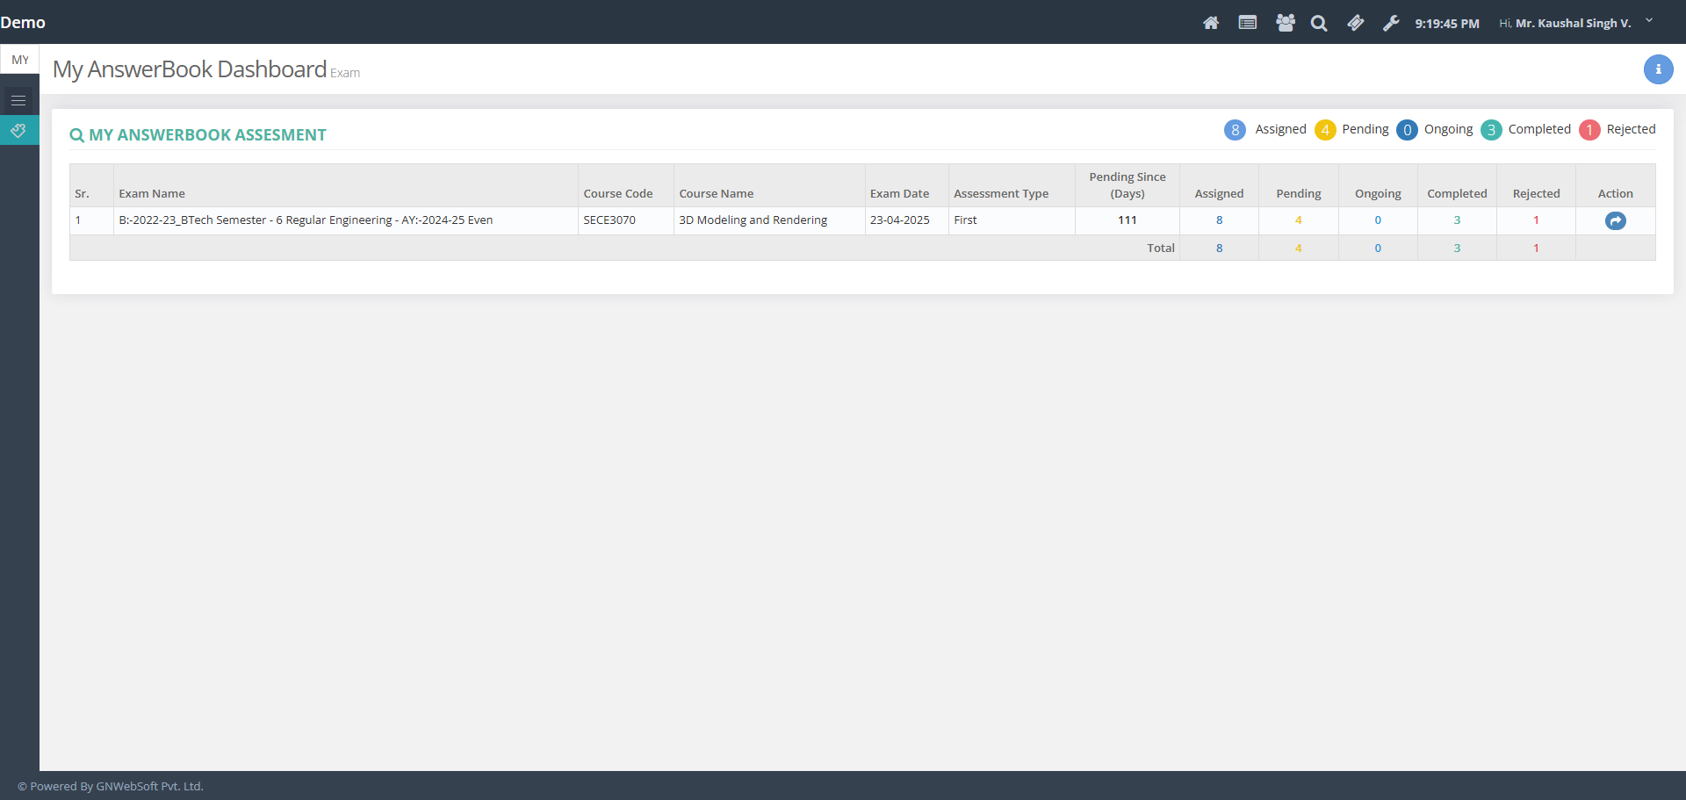Viewport: 1686px width, 800px height.
Task: Click the red Rejected badge in legend
Action: (x=1589, y=130)
